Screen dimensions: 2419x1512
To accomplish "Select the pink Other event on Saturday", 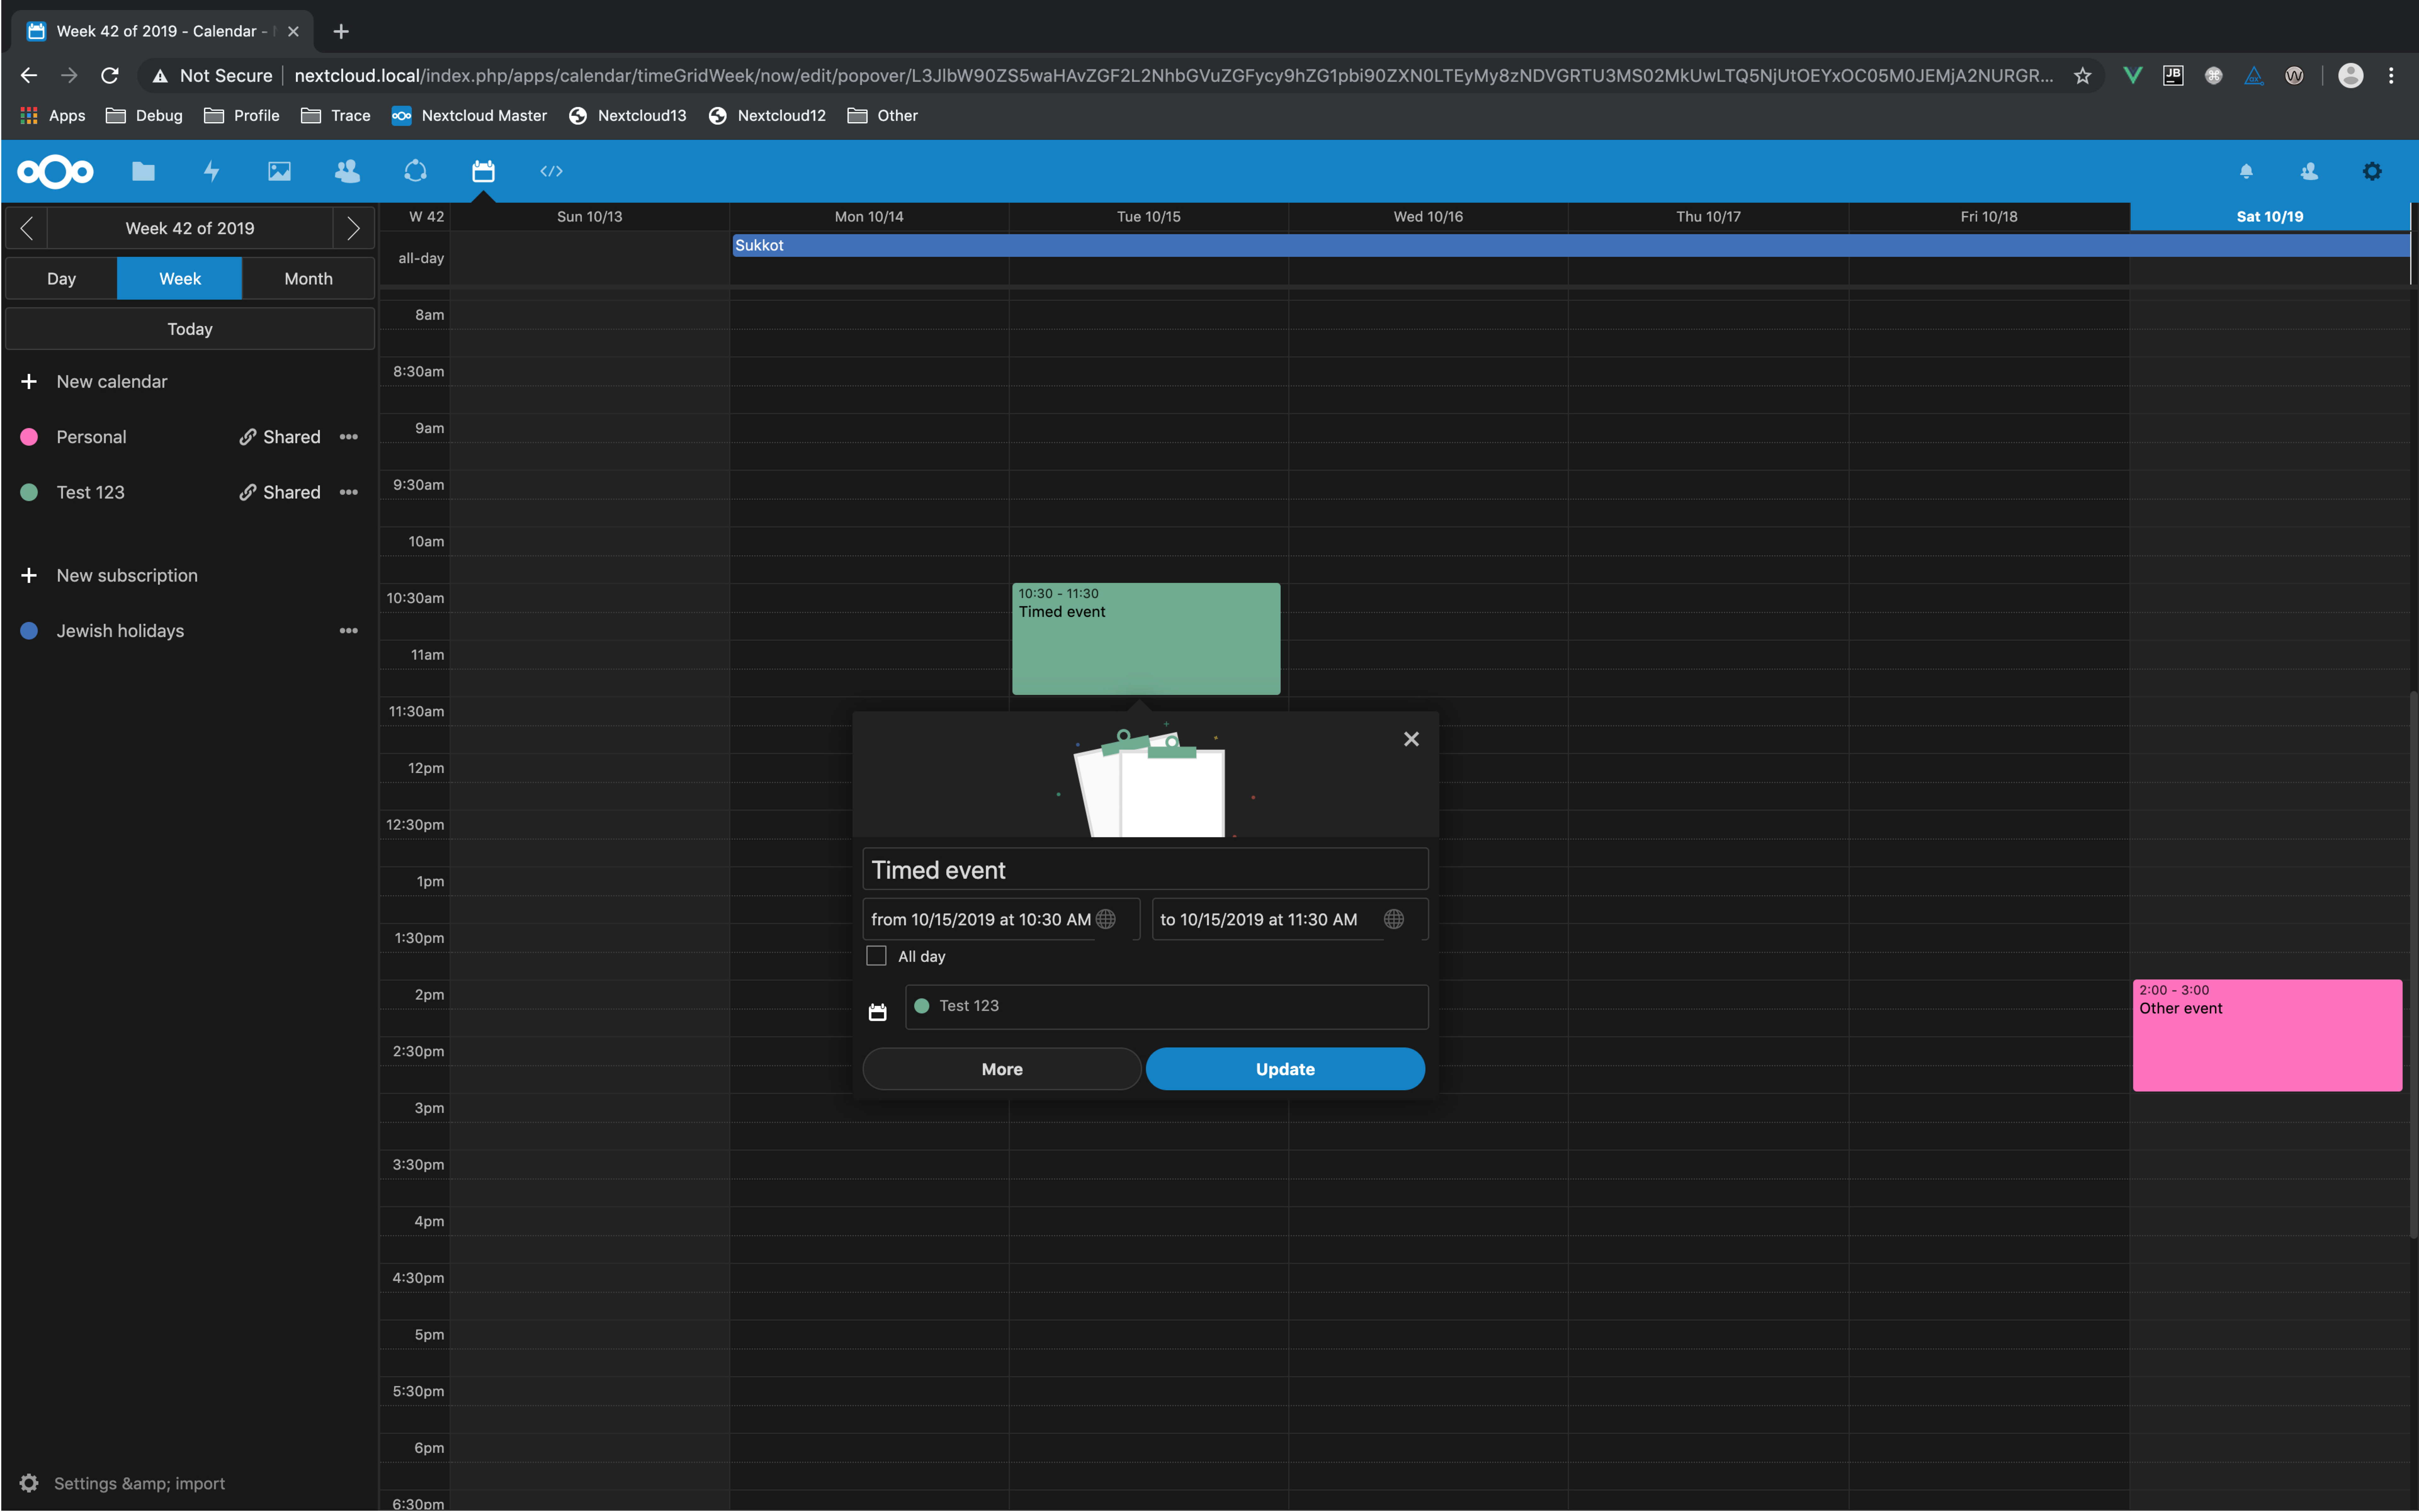I will pos(2267,1035).
